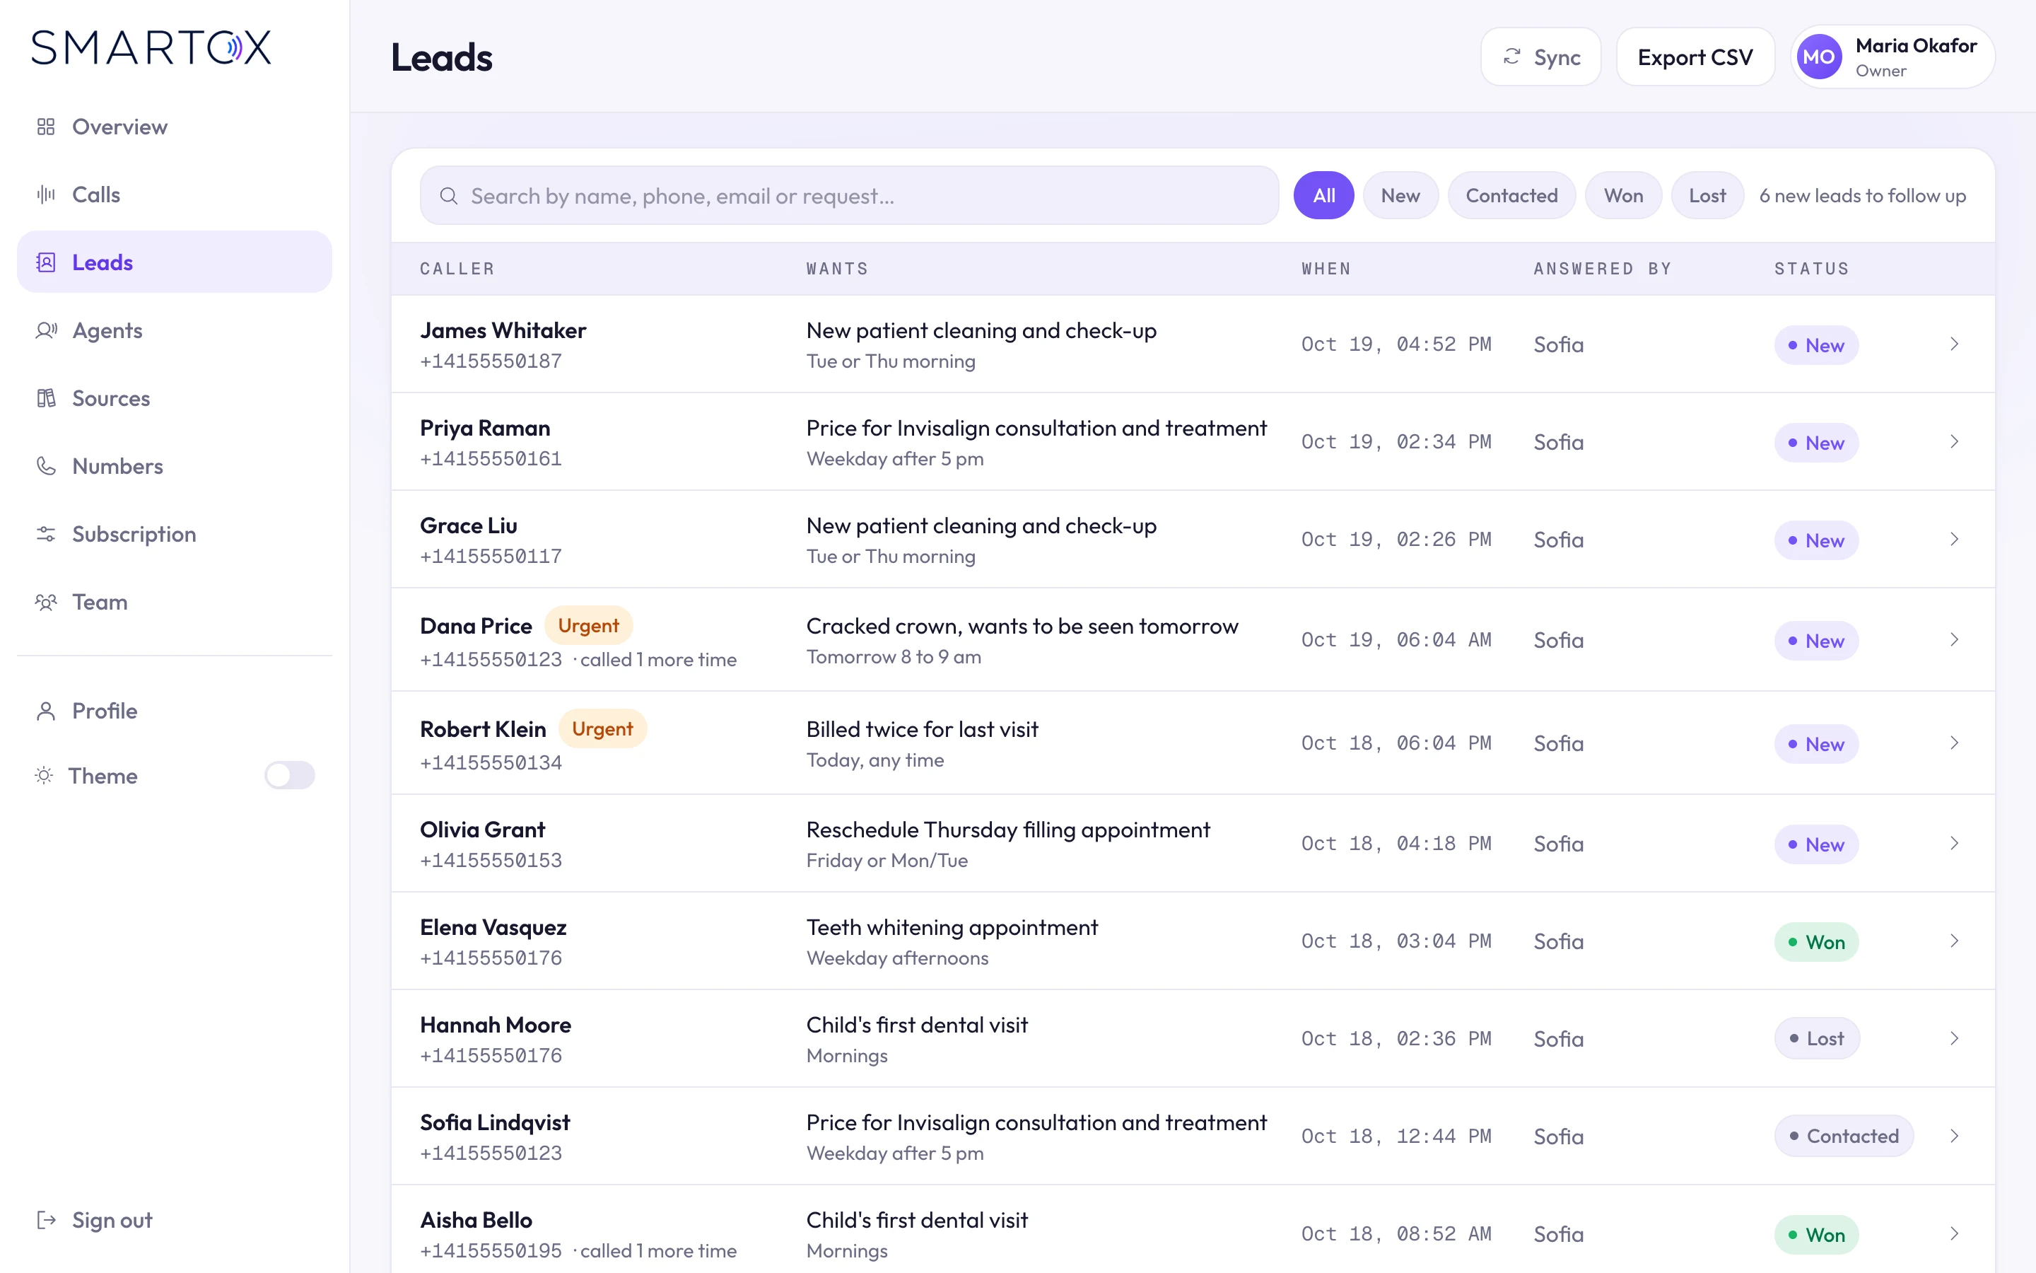This screenshot has width=2036, height=1273.
Task: Select the All filter tab
Action: pyautogui.click(x=1323, y=195)
